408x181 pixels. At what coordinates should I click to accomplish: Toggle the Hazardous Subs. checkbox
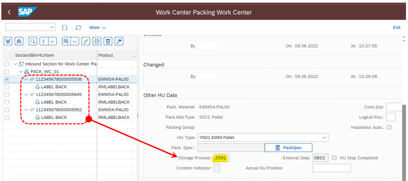[x=389, y=127]
